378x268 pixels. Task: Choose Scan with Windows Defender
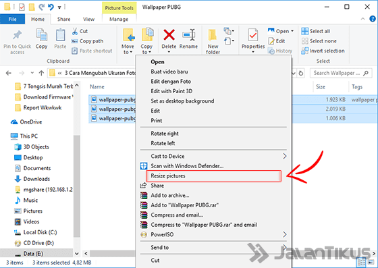point(187,166)
